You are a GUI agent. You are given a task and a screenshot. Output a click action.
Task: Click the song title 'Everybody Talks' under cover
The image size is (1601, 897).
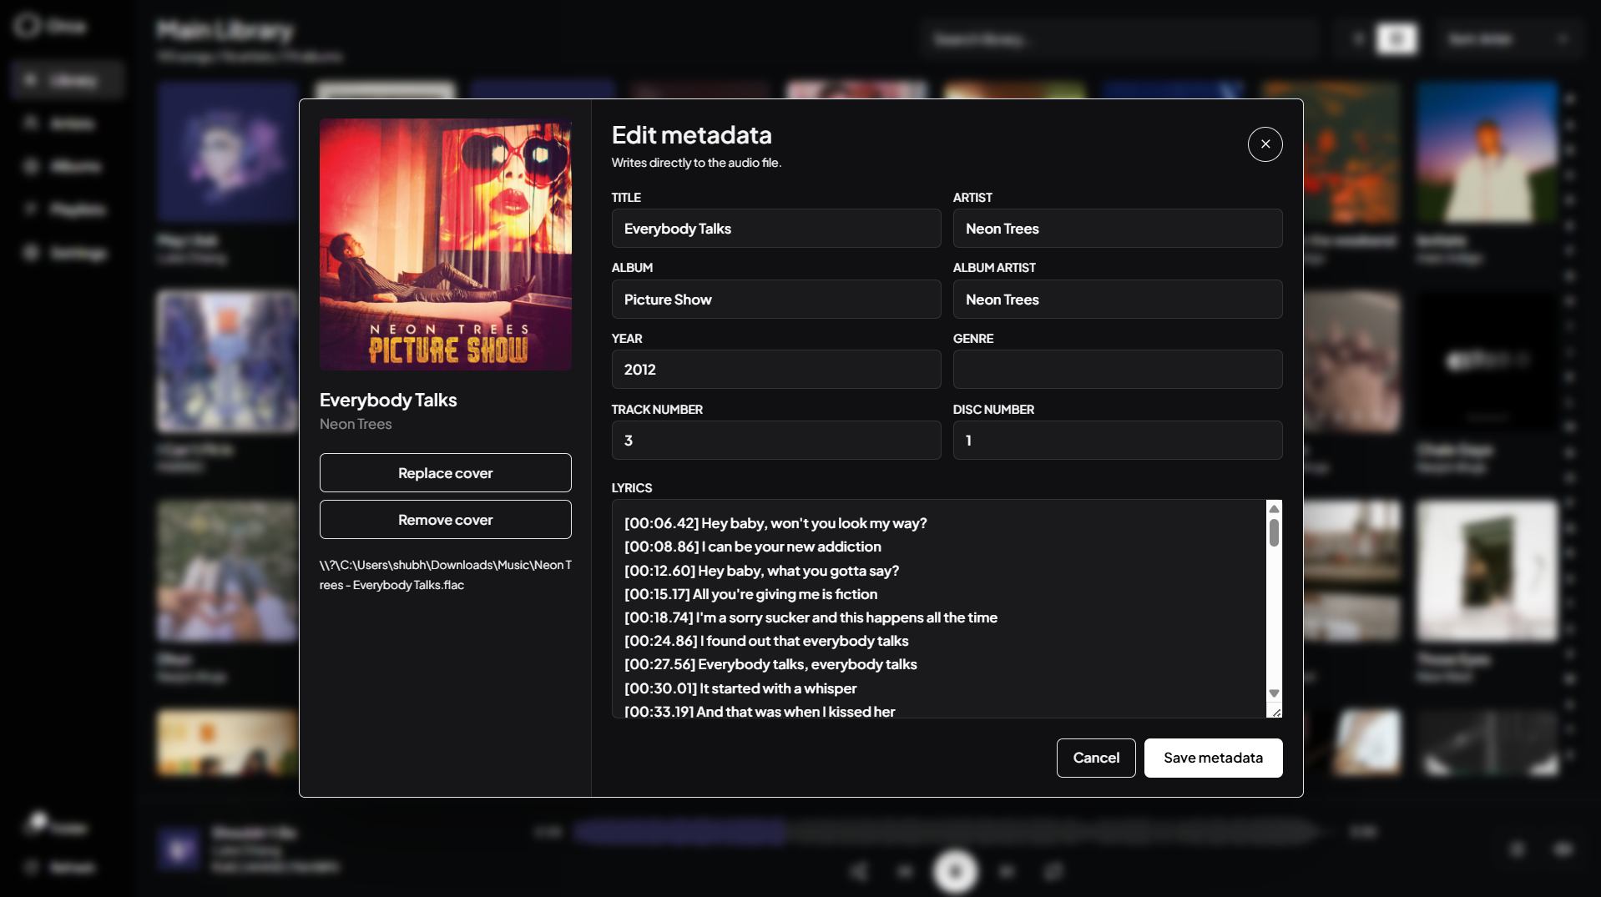click(388, 401)
